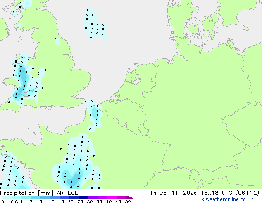
Task: Select legend swatch between 25 and 30
Action: pyautogui.click(x=83, y=198)
